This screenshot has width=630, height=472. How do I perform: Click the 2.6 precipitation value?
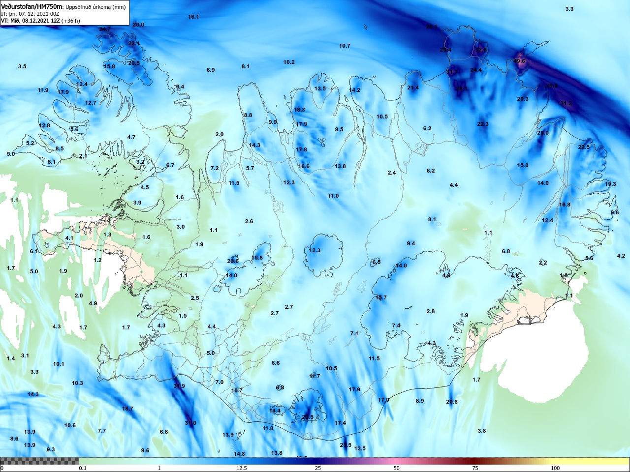click(249, 222)
